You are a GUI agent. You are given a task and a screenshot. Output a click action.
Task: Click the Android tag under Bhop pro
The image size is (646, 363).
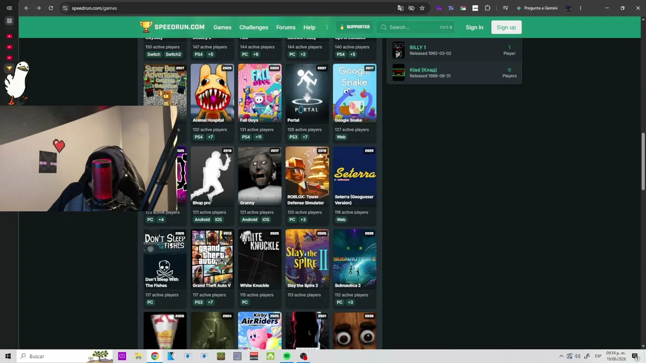coord(202,219)
